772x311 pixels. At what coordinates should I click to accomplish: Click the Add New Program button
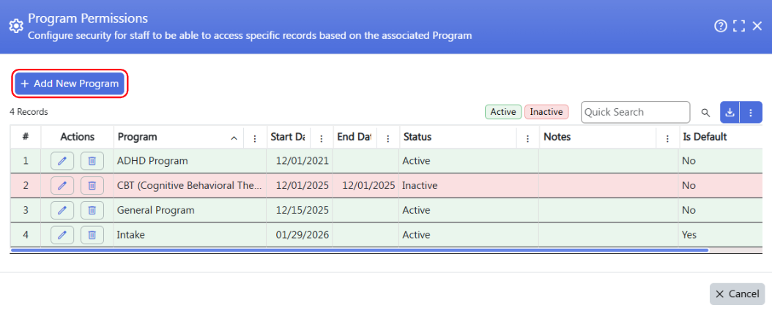(70, 83)
